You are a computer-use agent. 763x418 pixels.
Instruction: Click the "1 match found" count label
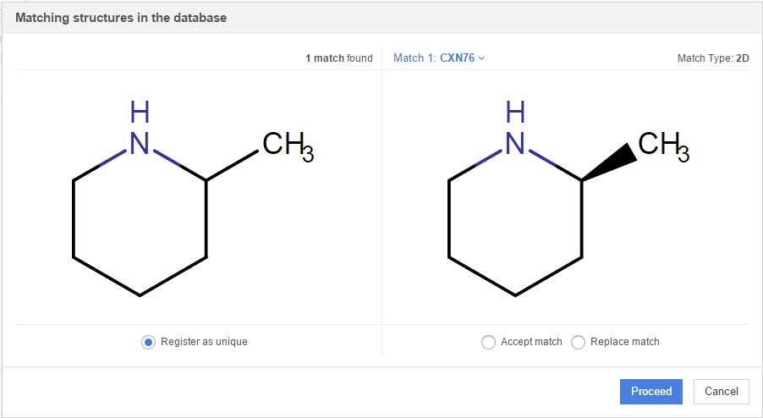pyautogui.click(x=338, y=58)
